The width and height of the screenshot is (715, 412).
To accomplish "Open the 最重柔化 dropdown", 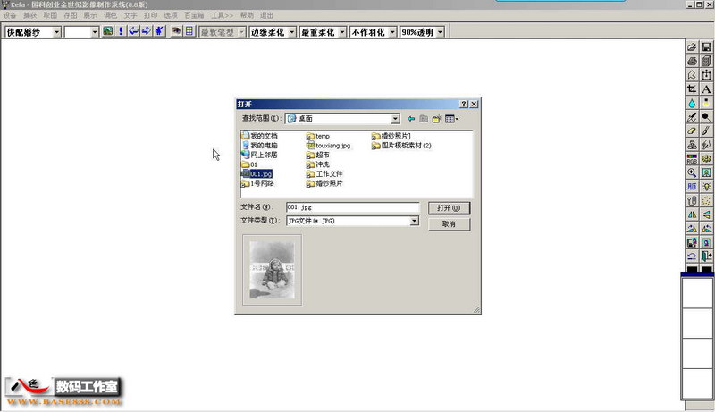I will pyautogui.click(x=342, y=32).
